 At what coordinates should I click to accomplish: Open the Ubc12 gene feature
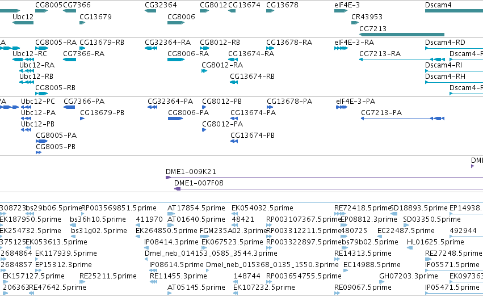pos(23,23)
